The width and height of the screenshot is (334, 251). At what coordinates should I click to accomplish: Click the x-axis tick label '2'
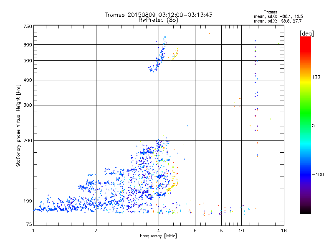96,231
